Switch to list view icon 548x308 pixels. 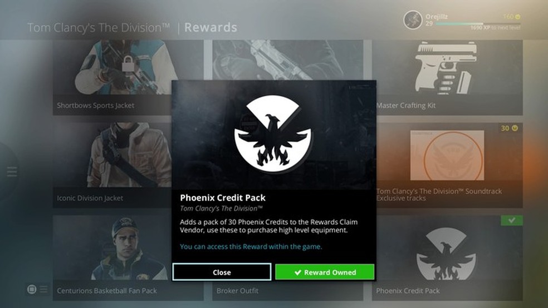point(43,289)
